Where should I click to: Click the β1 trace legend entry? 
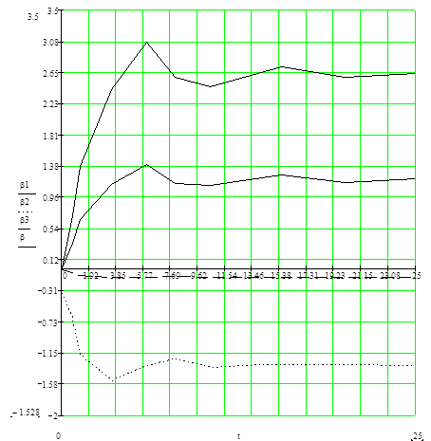pyautogui.click(x=25, y=185)
